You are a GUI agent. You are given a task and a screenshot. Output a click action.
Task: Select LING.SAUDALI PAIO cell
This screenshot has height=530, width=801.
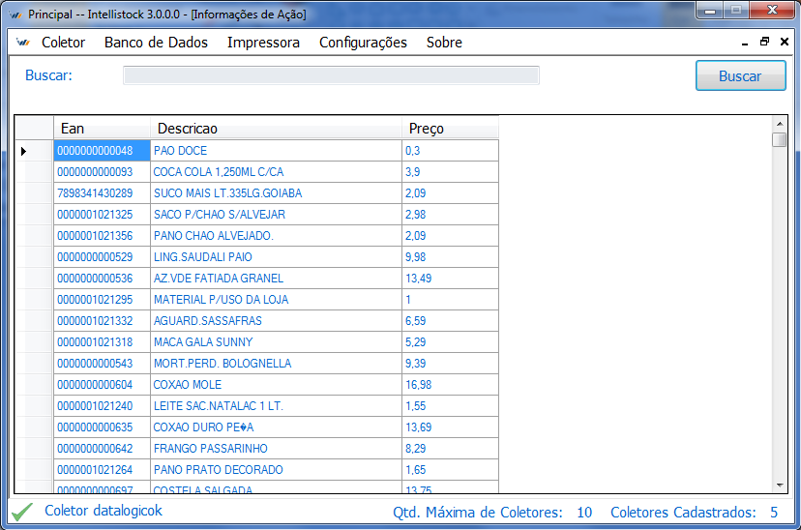point(277,257)
